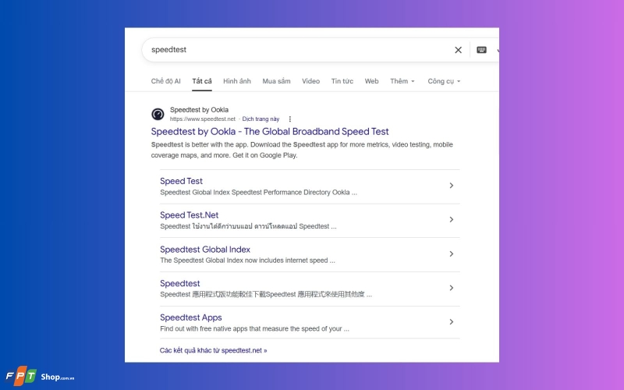Image resolution: width=624 pixels, height=390 pixels.
Task: Open the Công cụ dropdown
Action: [x=444, y=81]
